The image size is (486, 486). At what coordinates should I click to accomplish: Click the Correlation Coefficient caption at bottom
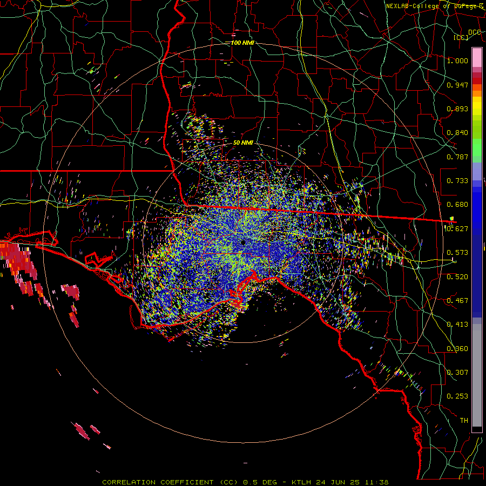pos(172,482)
